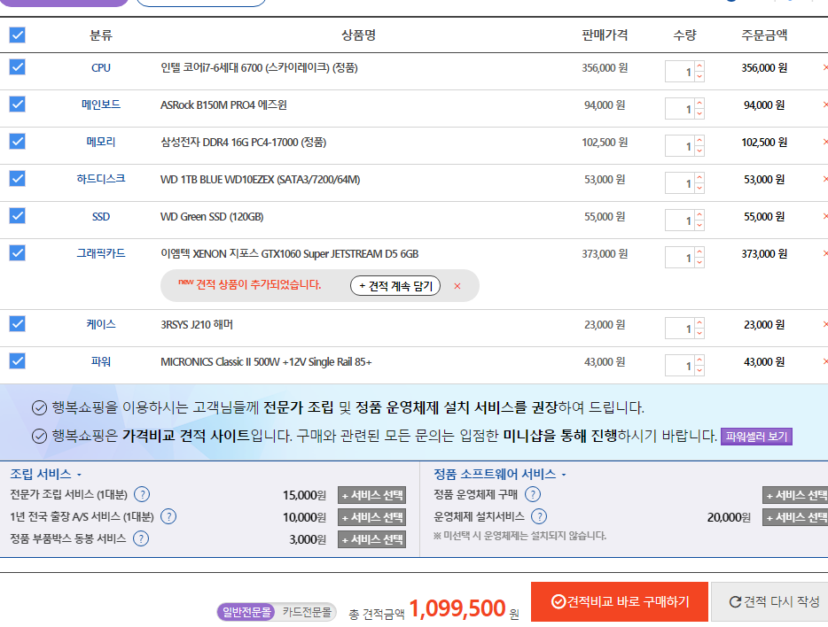
Task: Click the 파워 quantity input field
Action: (x=680, y=366)
